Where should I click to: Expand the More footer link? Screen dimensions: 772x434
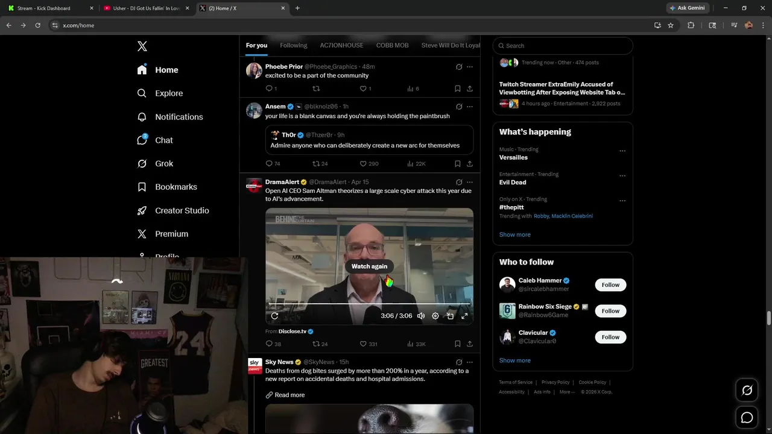click(567, 392)
